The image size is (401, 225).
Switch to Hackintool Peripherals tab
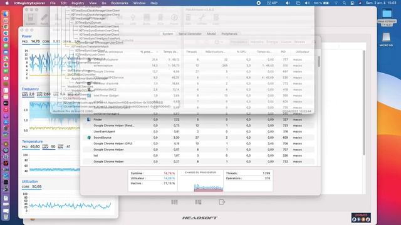click(x=229, y=34)
